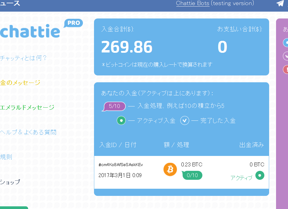Click the completed deposit checkmark legend icon

click(x=185, y=121)
